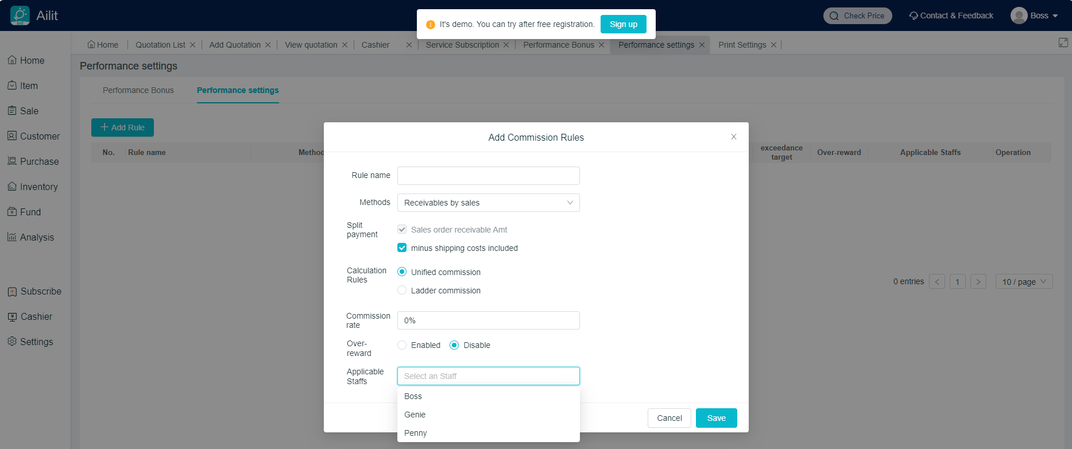Viewport: 1072px width, 449px height.
Task: Click the Customer sidebar icon
Action: coord(12,136)
